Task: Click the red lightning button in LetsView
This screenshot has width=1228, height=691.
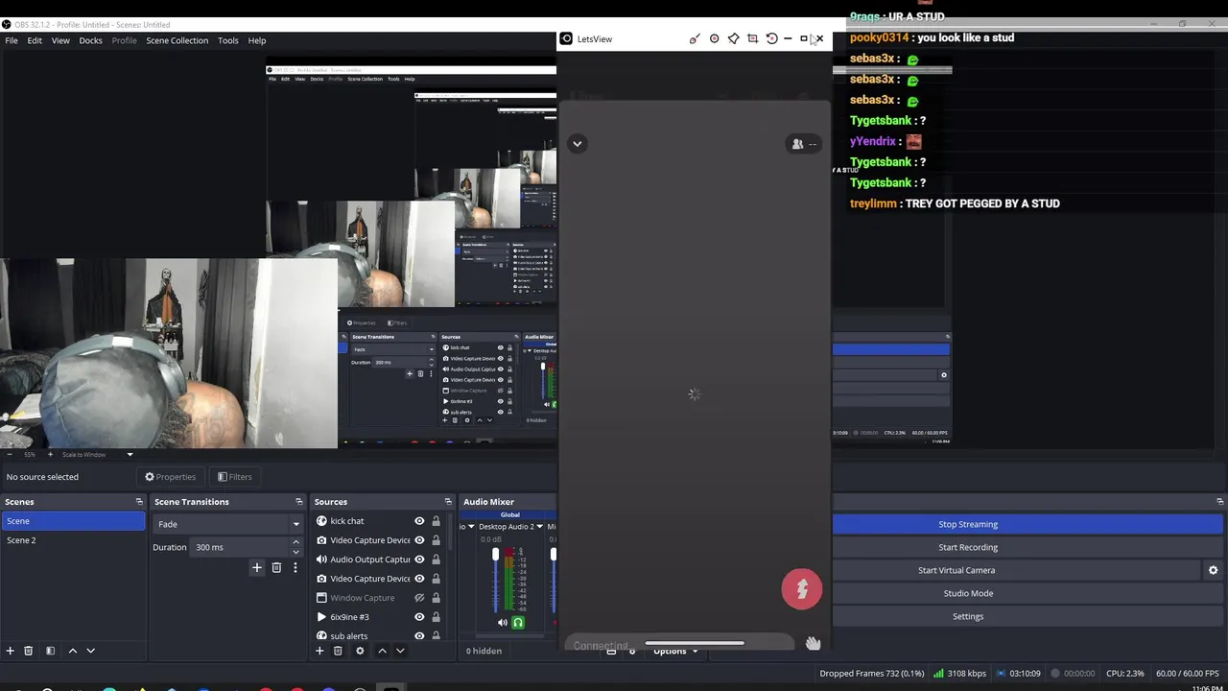Action: (x=802, y=589)
